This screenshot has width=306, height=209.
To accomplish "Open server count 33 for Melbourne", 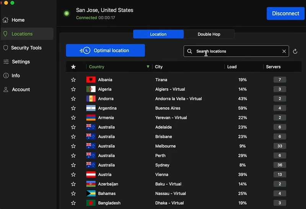I will click(280, 146).
